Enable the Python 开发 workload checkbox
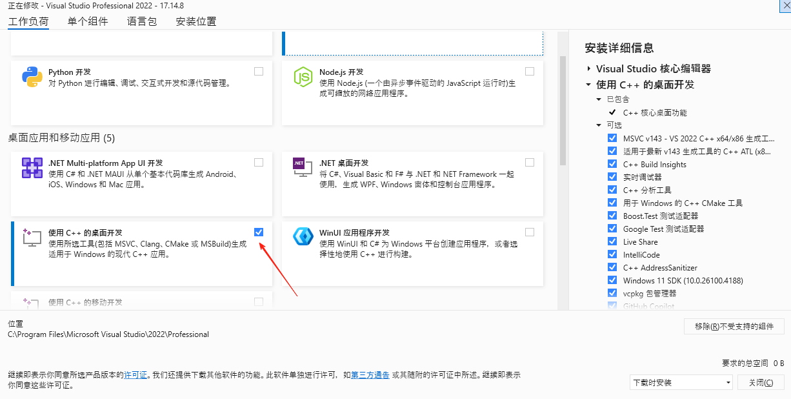The height and width of the screenshot is (399, 791). [x=259, y=72]
